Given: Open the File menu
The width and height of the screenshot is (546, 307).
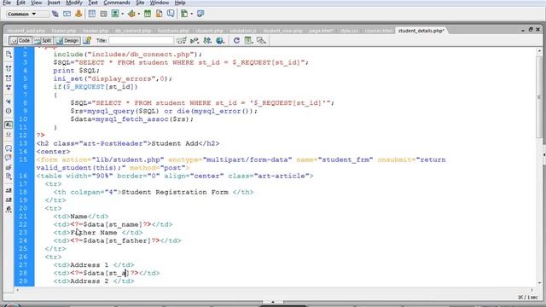Looking at the screenshot, I should coord(7,3).
